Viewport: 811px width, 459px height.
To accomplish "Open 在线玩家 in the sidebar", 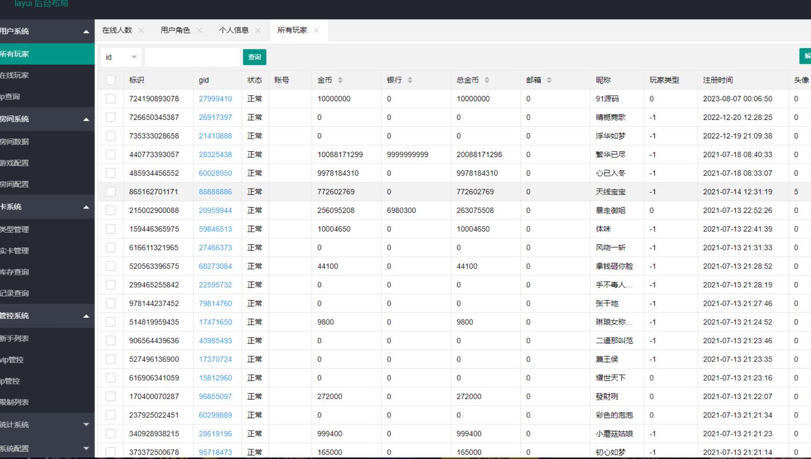I will click(x=15, y=75).
